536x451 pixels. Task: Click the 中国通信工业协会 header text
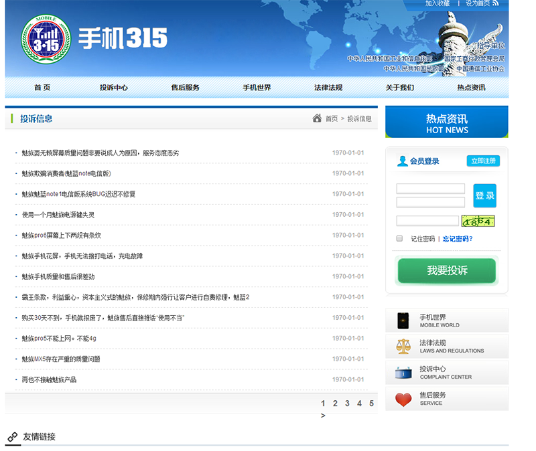pyautogui.click(x=480, y=69)
